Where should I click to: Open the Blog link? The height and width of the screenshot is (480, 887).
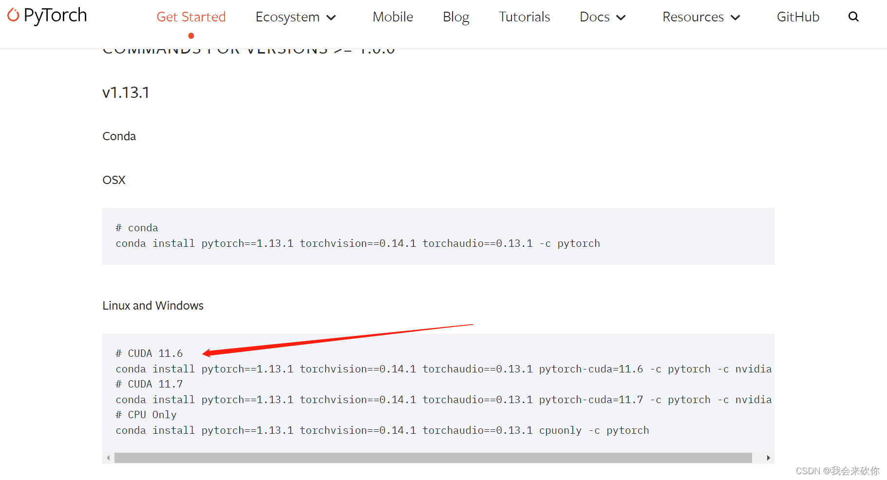click(456, 17)
